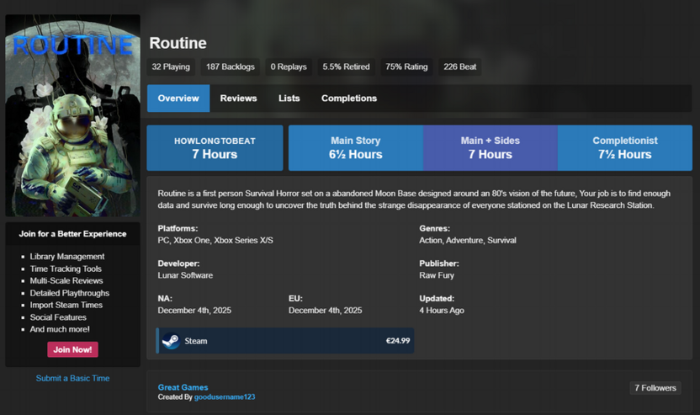Open the Steam store €24.99 listing
The image size is (700, 415).
point(285,341)
